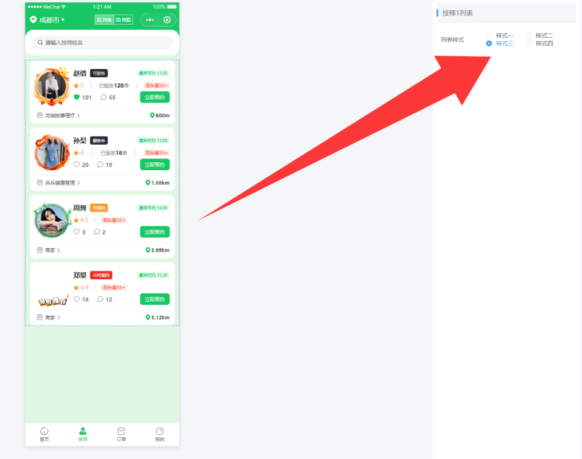Choose the 样式四 list style
The width and height of the screenshot is (582, 459).
tap(529, 44)
